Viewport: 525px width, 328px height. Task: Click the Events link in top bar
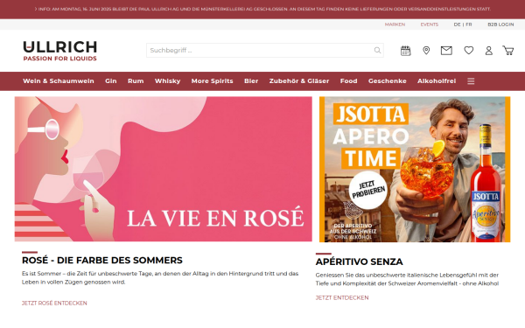coord(430,24)
